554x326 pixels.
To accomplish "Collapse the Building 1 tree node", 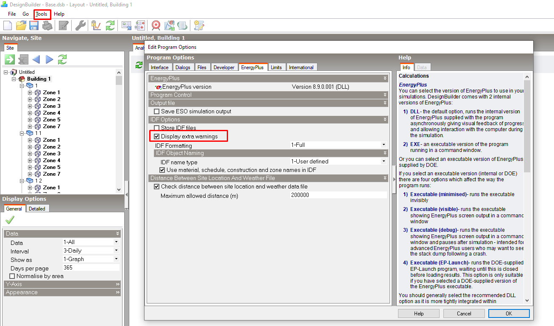I will point(14,79).
